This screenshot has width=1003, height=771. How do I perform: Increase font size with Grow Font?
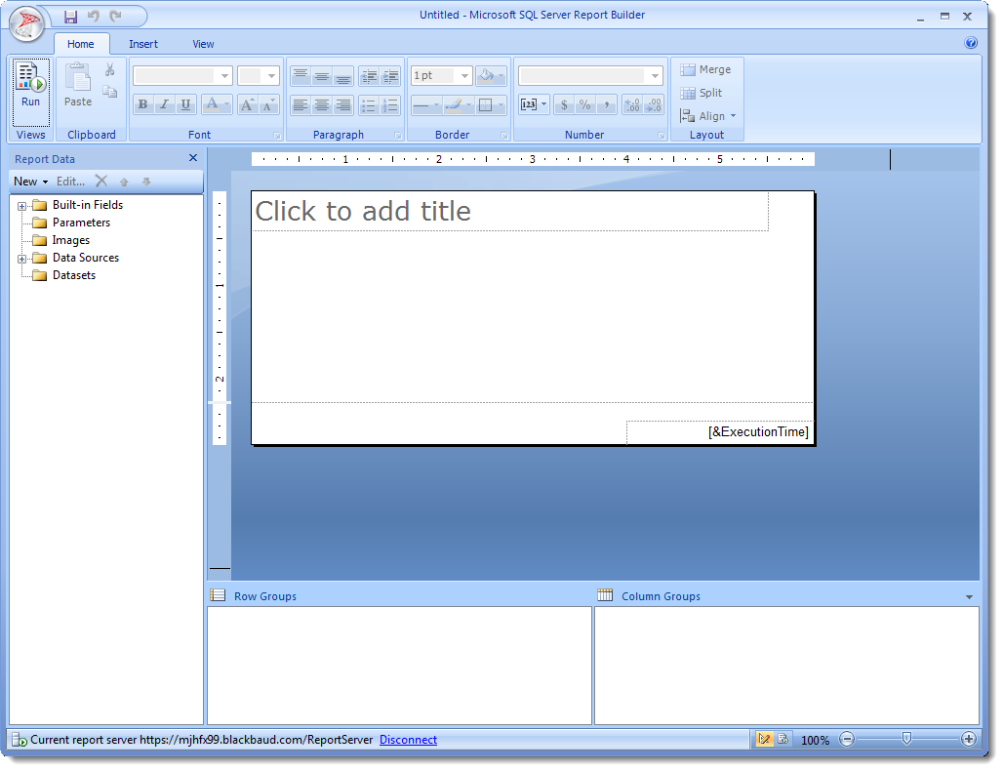click(248, 104)
